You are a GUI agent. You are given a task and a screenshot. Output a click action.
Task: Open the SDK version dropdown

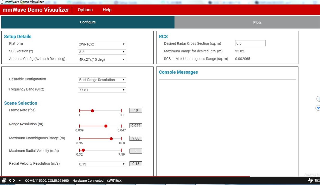102,52
